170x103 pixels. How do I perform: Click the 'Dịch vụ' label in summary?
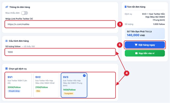128,14
